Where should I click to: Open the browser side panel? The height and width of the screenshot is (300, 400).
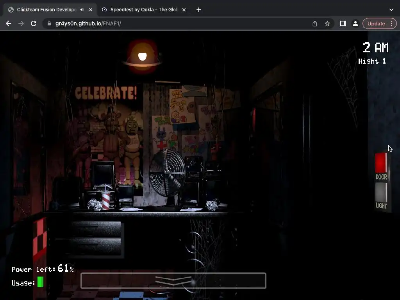343,23
